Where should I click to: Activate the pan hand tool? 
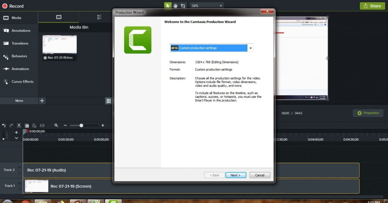pyautogui.click(x=175, y=6)
